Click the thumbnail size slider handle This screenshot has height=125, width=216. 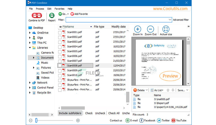pos(36,120)
